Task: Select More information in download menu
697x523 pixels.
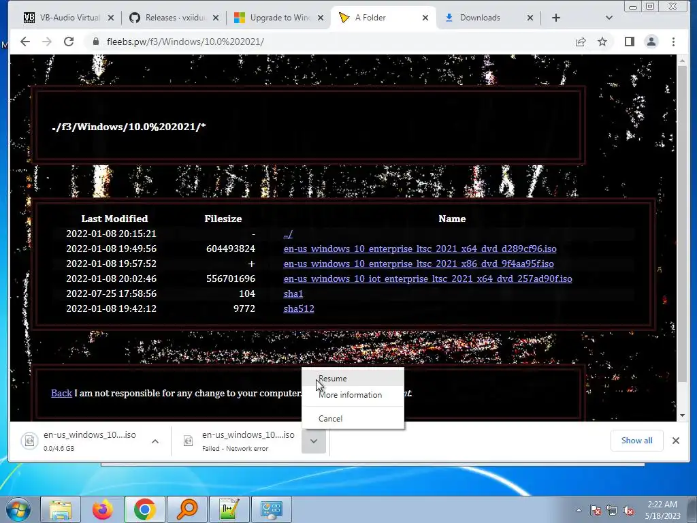Action: tap(353, 395)
